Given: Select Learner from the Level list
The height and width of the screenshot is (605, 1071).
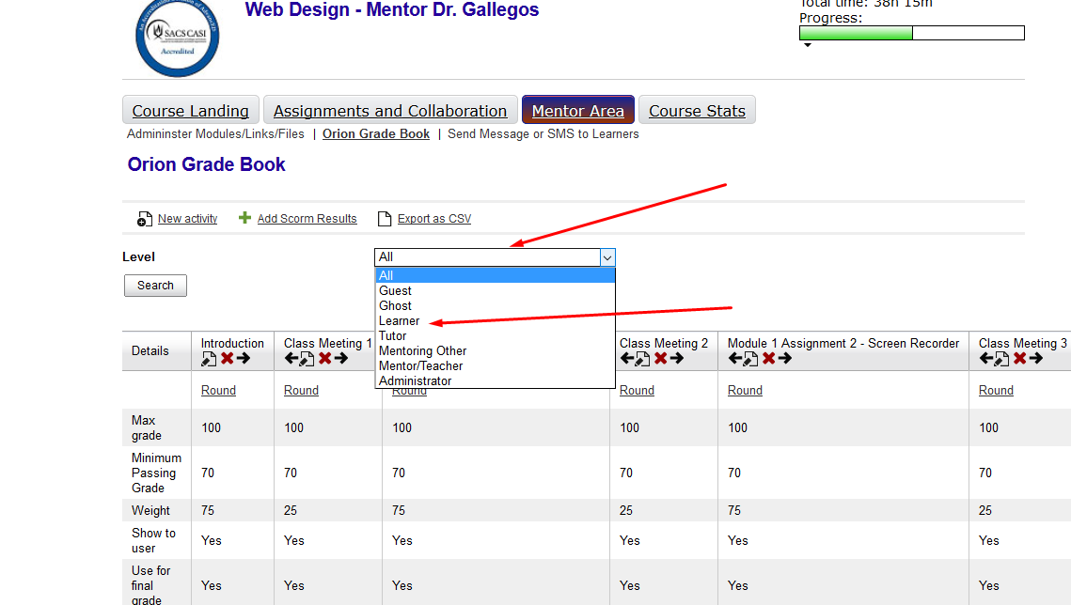Looking at the screenshot, I should pyautogui.click(x=400, y=321).
